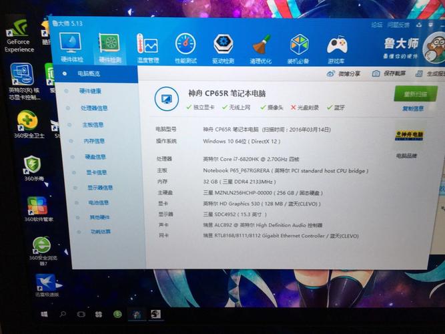Click the 复制信息 copy info link
445x334 pixels.
pyautogui.click(x=413, y=108)
